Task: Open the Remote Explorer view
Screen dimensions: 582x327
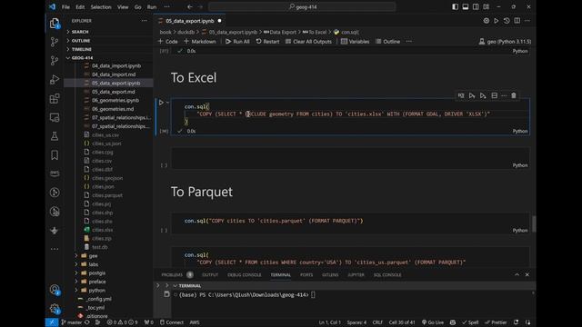Action: (x=55, y=117)
